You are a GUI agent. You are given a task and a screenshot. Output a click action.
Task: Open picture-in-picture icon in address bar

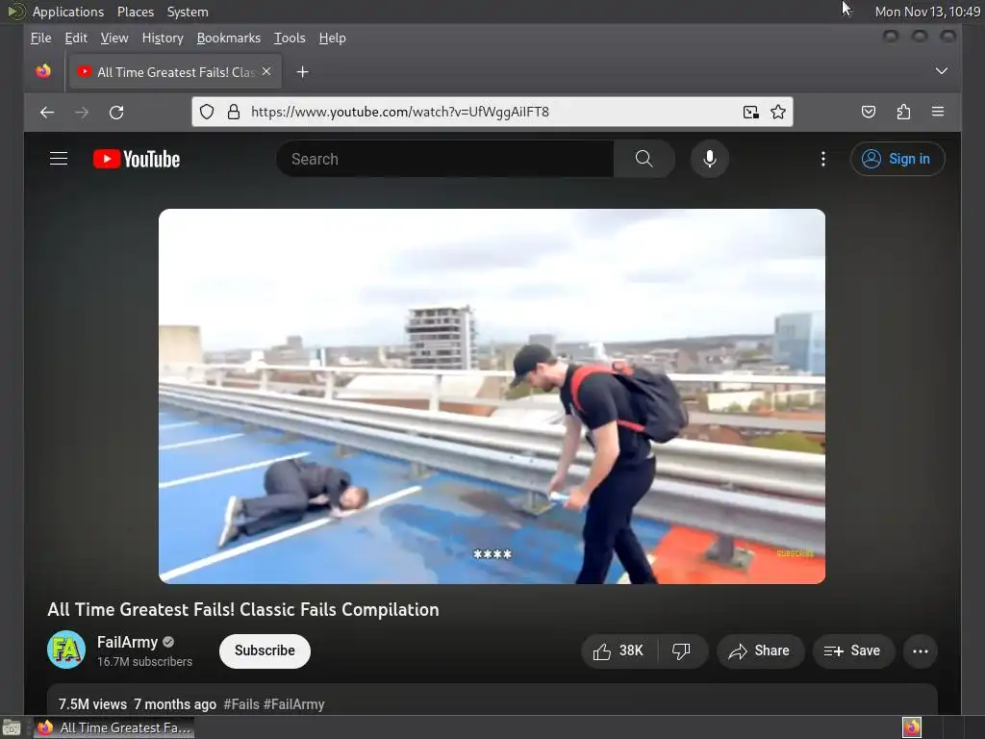tap(750, 112)
